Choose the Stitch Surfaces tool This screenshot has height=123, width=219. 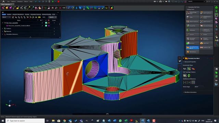coord(192,22)
